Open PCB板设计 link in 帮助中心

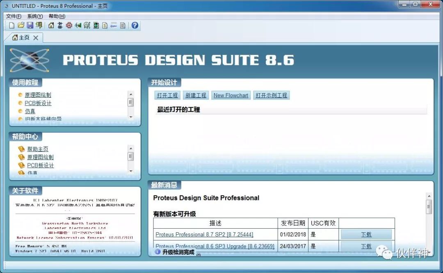click(40, 165)
